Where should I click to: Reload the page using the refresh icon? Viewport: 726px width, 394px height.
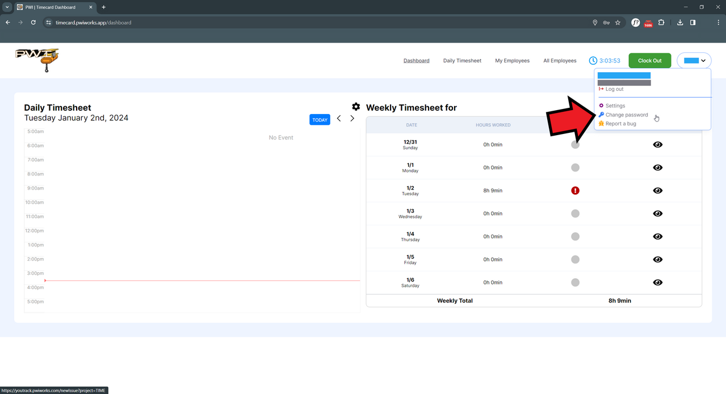point(33,23)
